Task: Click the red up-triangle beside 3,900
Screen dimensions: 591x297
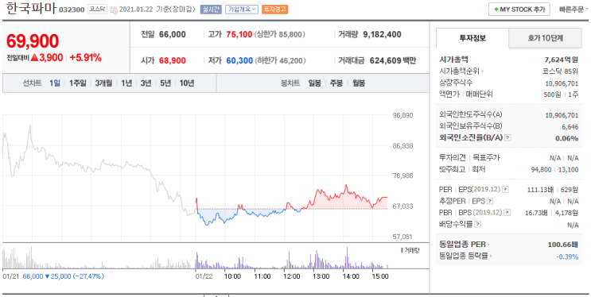Action: (35, 58)
